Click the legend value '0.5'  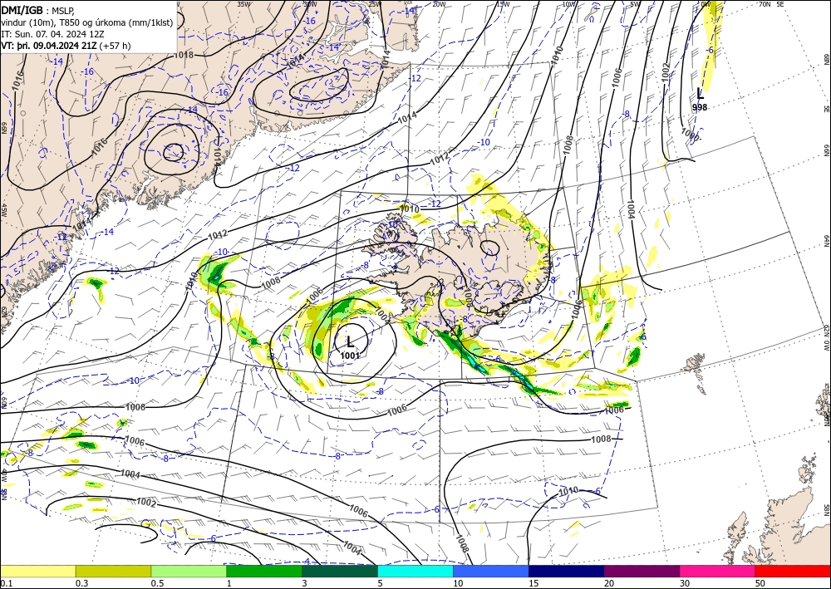click(156, 583)
